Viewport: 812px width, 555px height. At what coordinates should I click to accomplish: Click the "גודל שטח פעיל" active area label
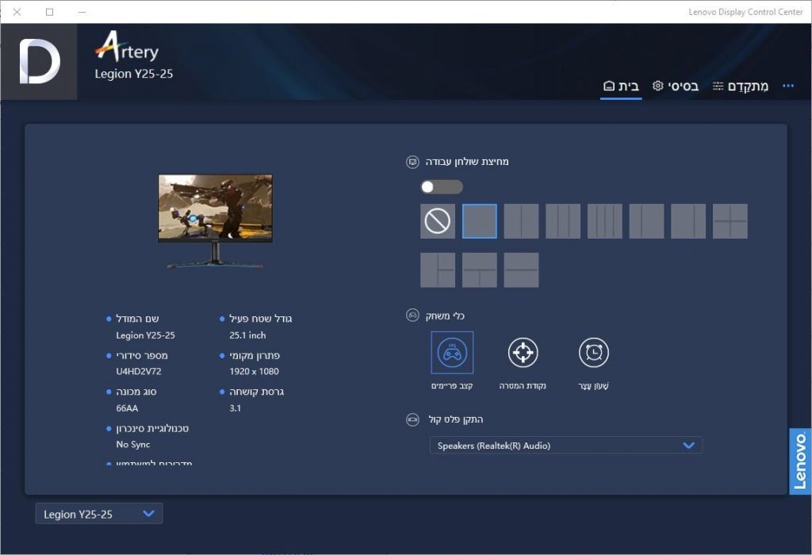260,319
